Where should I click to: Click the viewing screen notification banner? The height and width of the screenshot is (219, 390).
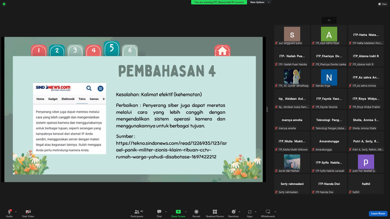pyautogui.click(x=219, y=2)
